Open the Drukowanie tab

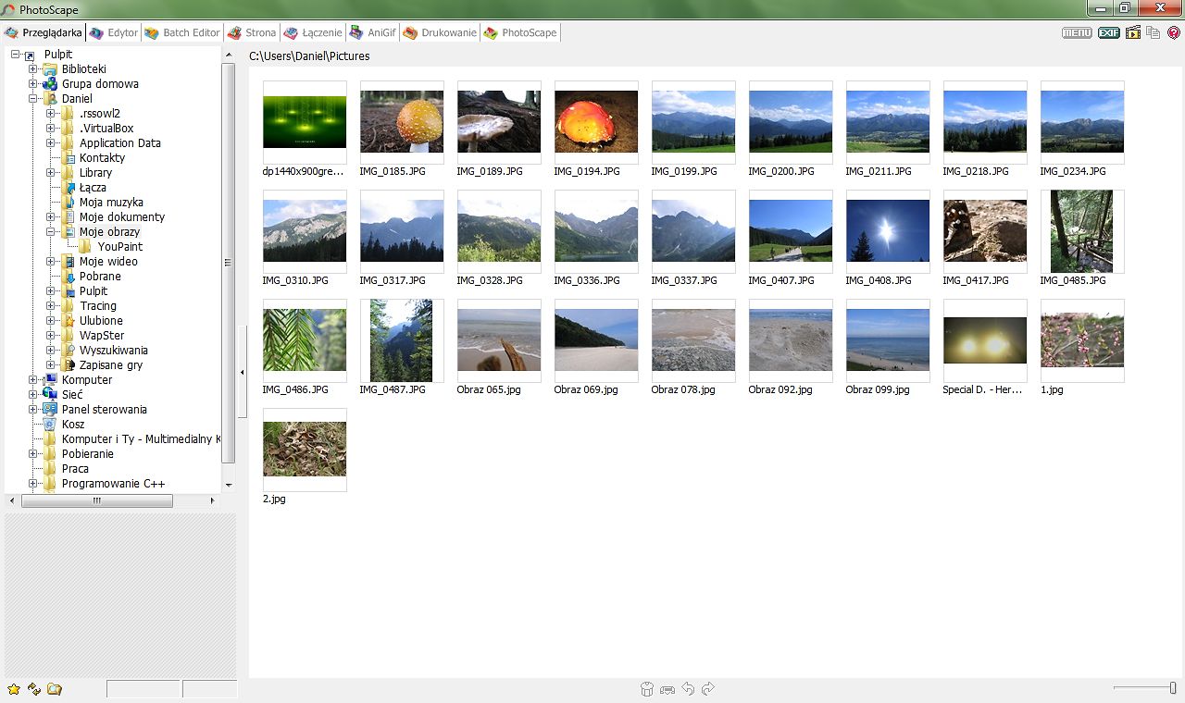point(439,32)
